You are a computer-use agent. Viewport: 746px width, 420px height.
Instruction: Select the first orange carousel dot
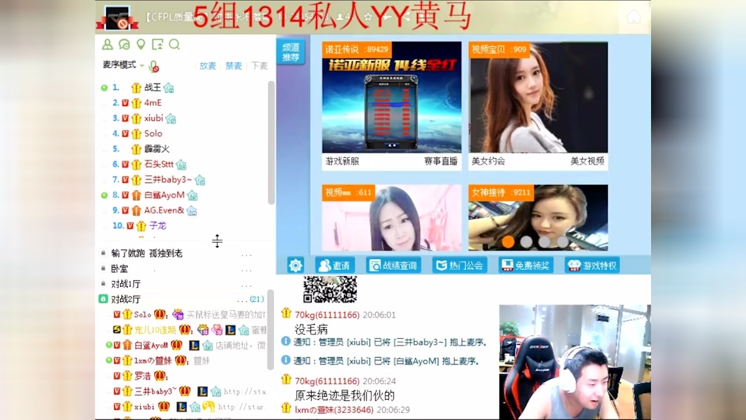pyautogui.click(x=508, y=242)
